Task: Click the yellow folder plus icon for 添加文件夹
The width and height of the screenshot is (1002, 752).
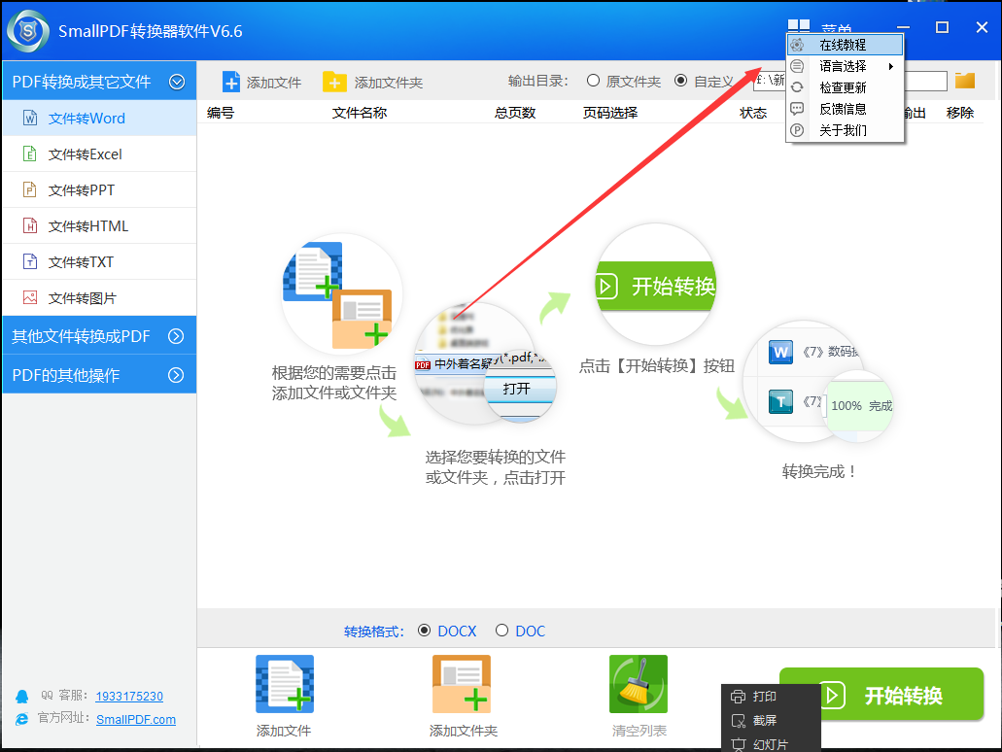Action: (x=334, y=82)
